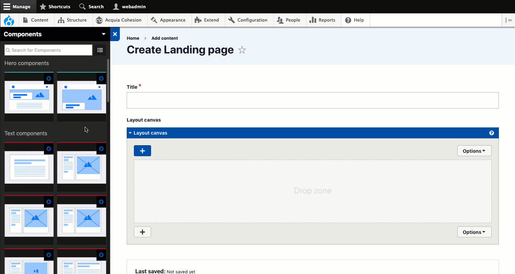Click the Components sidebar scrollbar
Image resolution: width=515 pixels, height=274 pixels.
(108, 80)
